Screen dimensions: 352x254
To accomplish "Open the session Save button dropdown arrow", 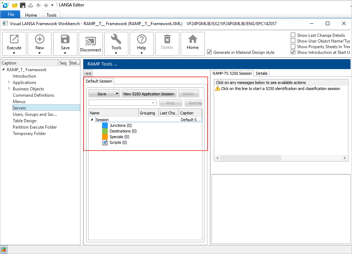I will point(117,94).
